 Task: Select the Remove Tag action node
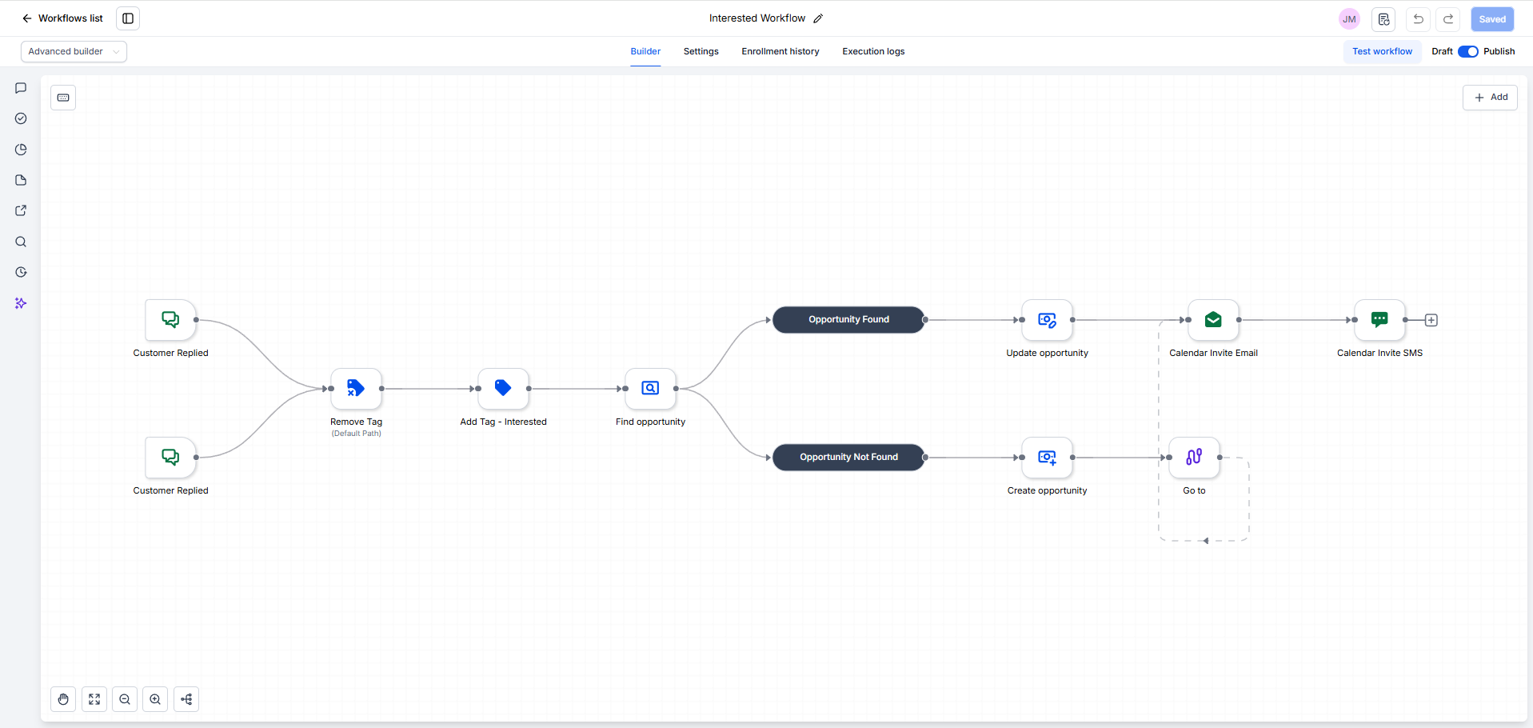[356, 389]
